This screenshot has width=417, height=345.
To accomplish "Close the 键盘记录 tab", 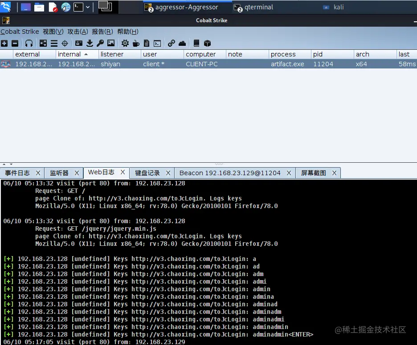I will pos(168,173).
